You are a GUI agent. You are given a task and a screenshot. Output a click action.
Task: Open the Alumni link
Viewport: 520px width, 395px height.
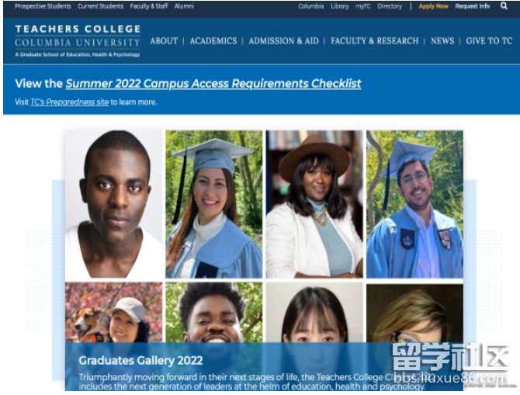(184, 6)
